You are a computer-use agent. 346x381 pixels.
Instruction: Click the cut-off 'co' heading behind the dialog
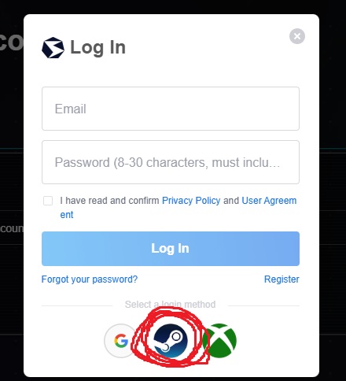tap(12, 43)
